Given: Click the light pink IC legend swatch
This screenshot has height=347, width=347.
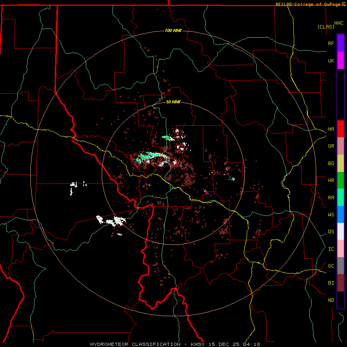Looking at the screenshot, I should (340, 249).
